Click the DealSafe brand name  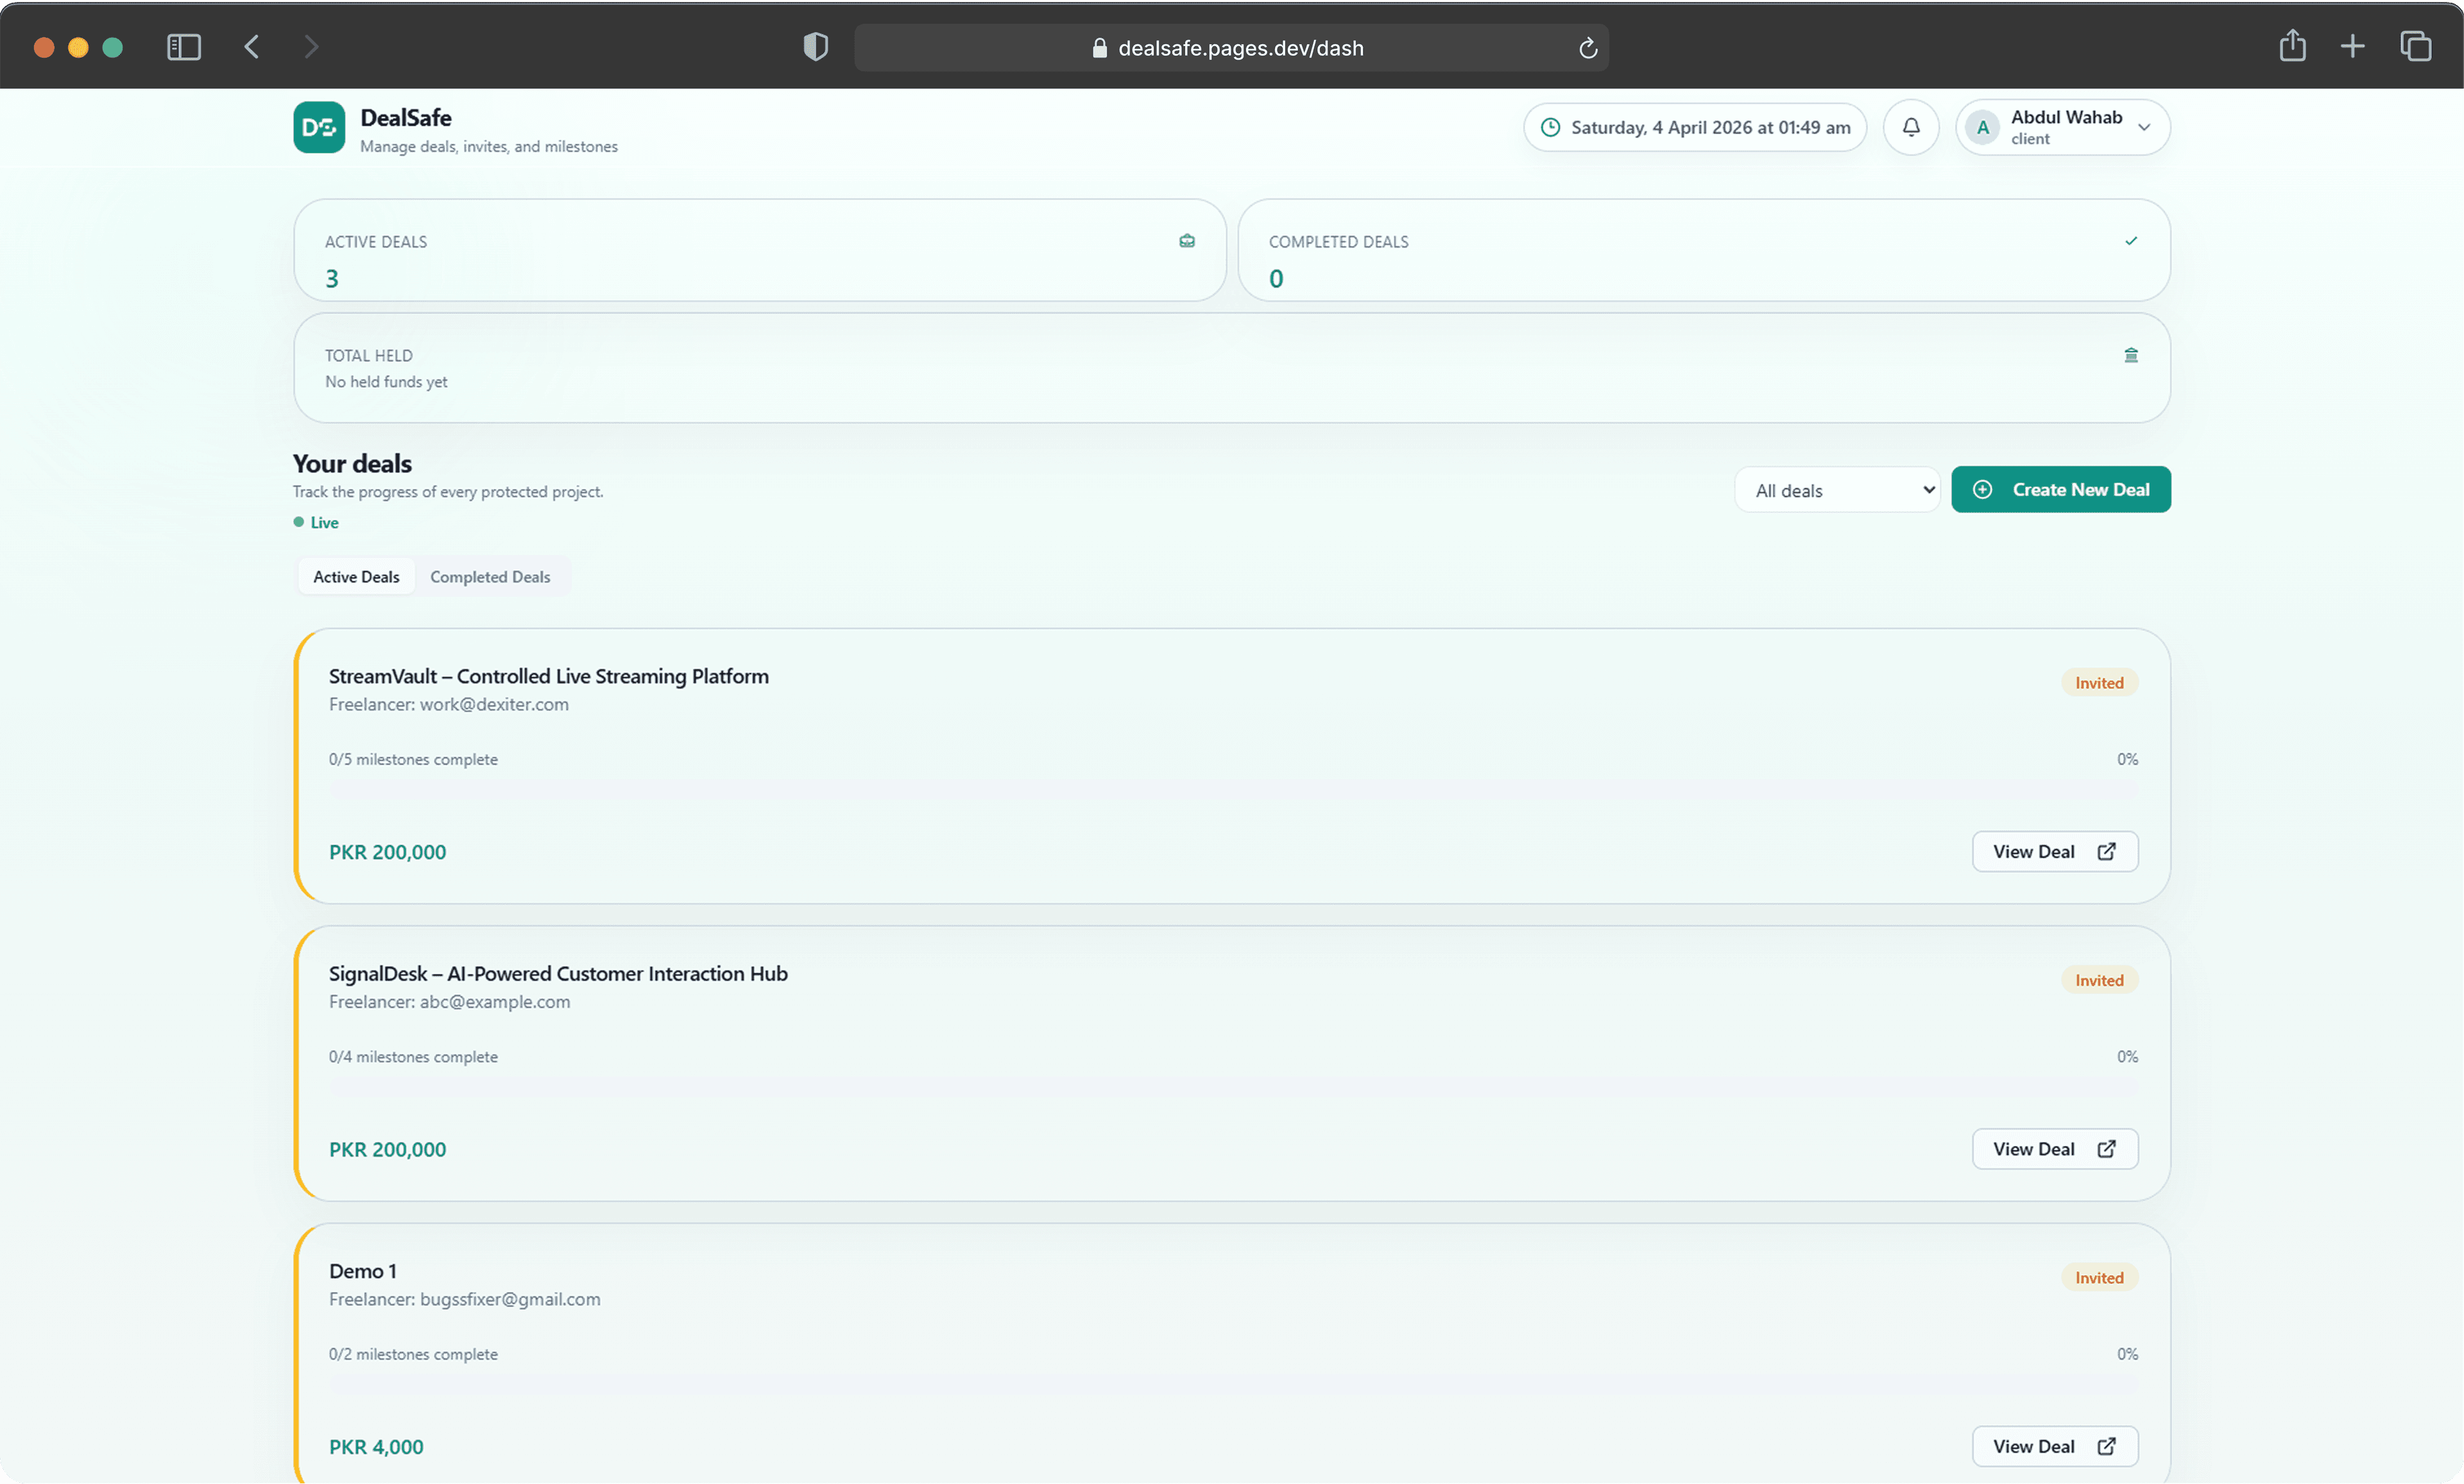(406, 118)
